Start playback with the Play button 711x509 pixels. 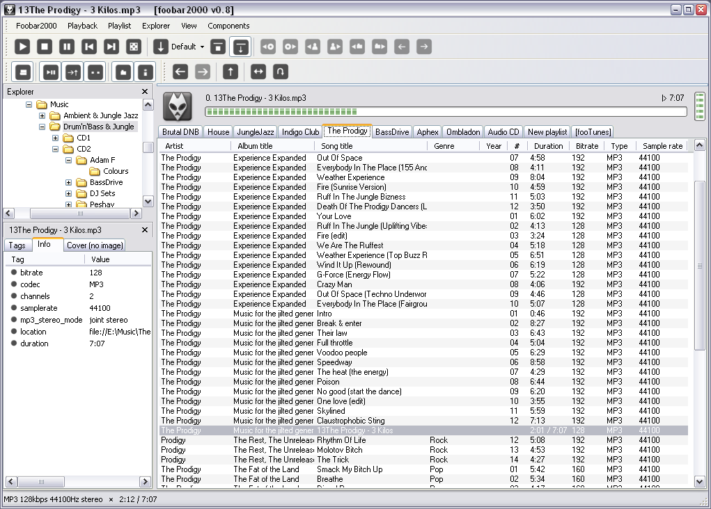pos(22,47)
